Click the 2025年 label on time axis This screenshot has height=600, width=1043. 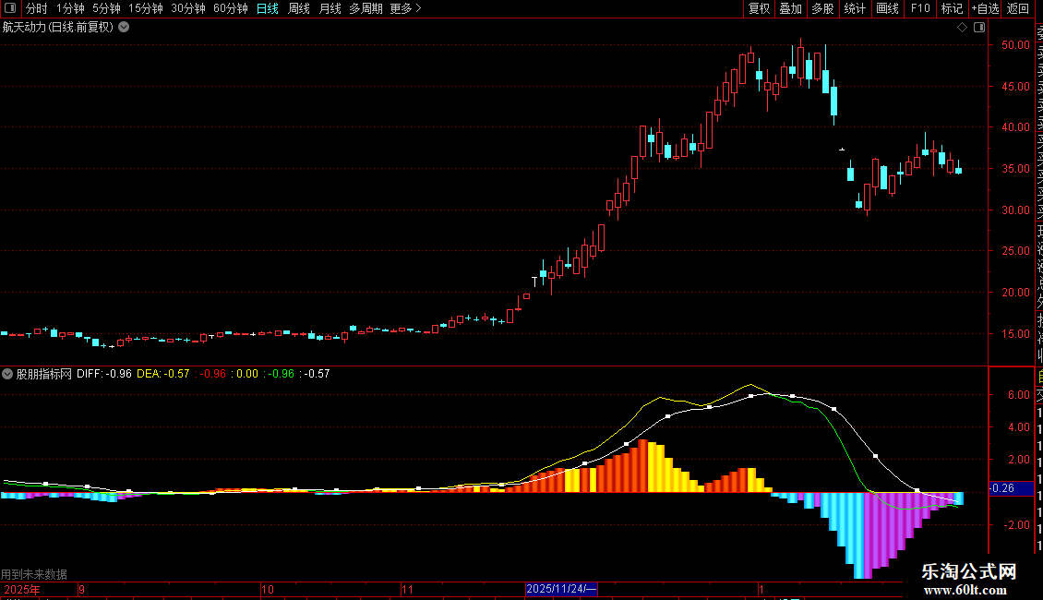click(22, 589)
